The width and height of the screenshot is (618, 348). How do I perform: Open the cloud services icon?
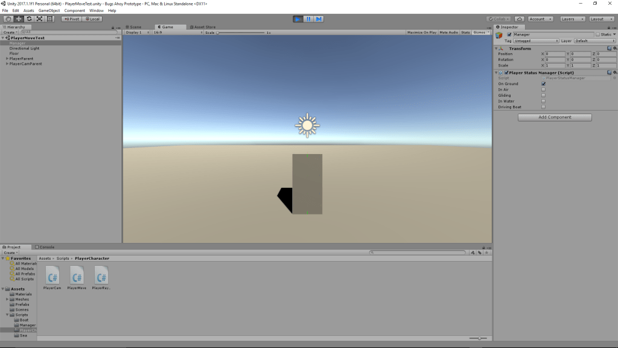(x=520, y=19)
